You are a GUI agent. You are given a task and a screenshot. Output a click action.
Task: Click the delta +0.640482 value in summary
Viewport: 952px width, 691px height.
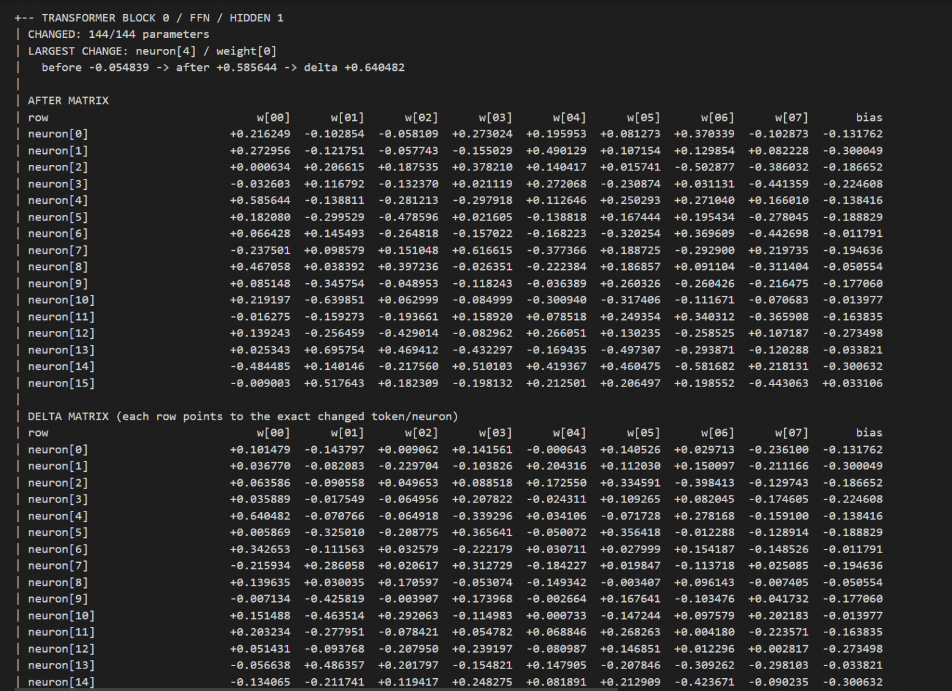click(354, 68)
